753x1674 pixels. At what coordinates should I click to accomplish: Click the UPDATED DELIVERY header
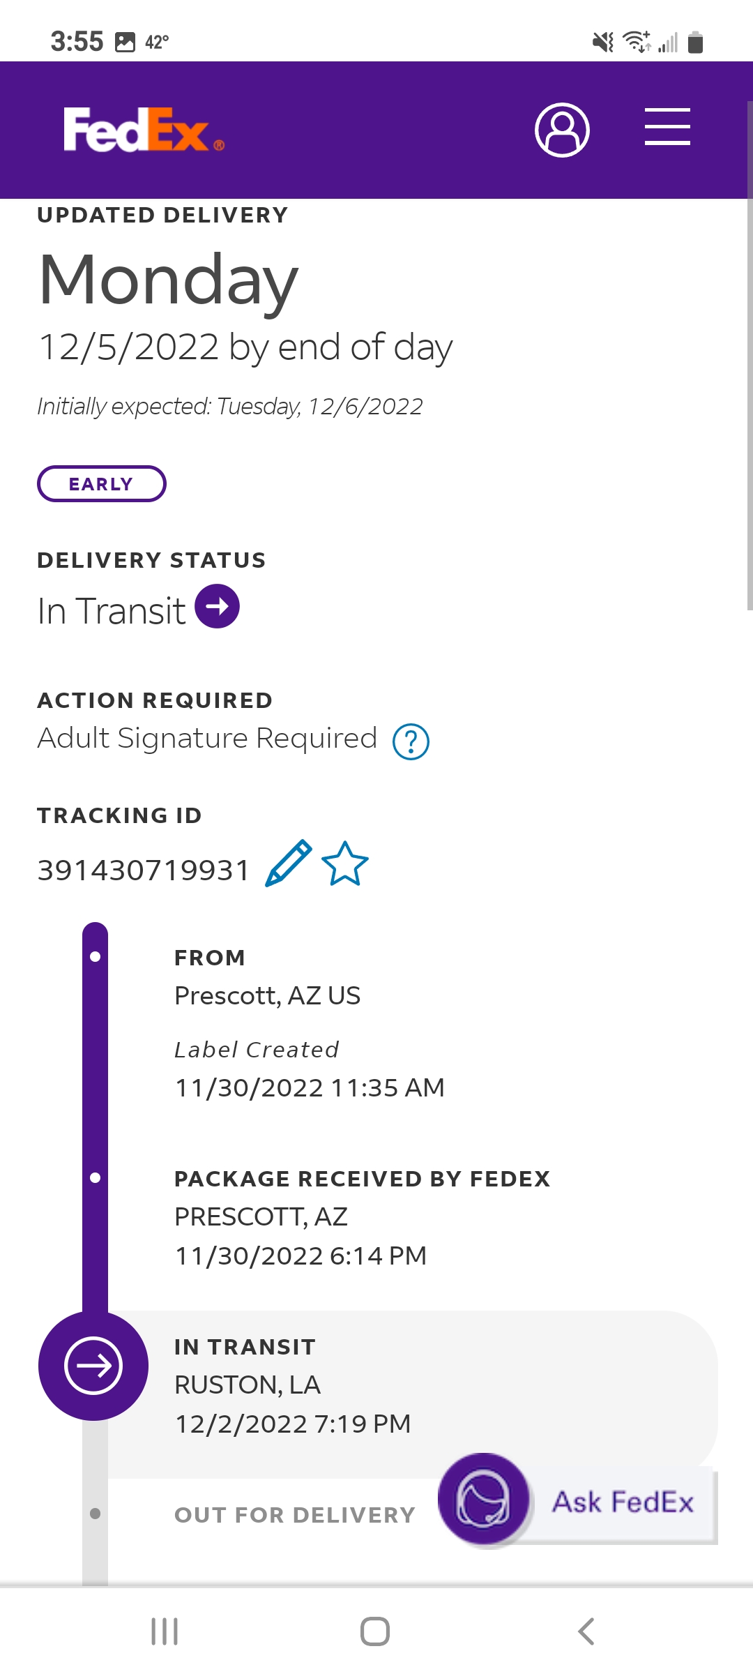(x=161, y=215)
